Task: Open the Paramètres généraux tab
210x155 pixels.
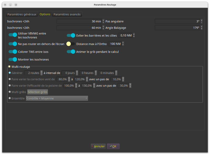Action: coord(22,14)
